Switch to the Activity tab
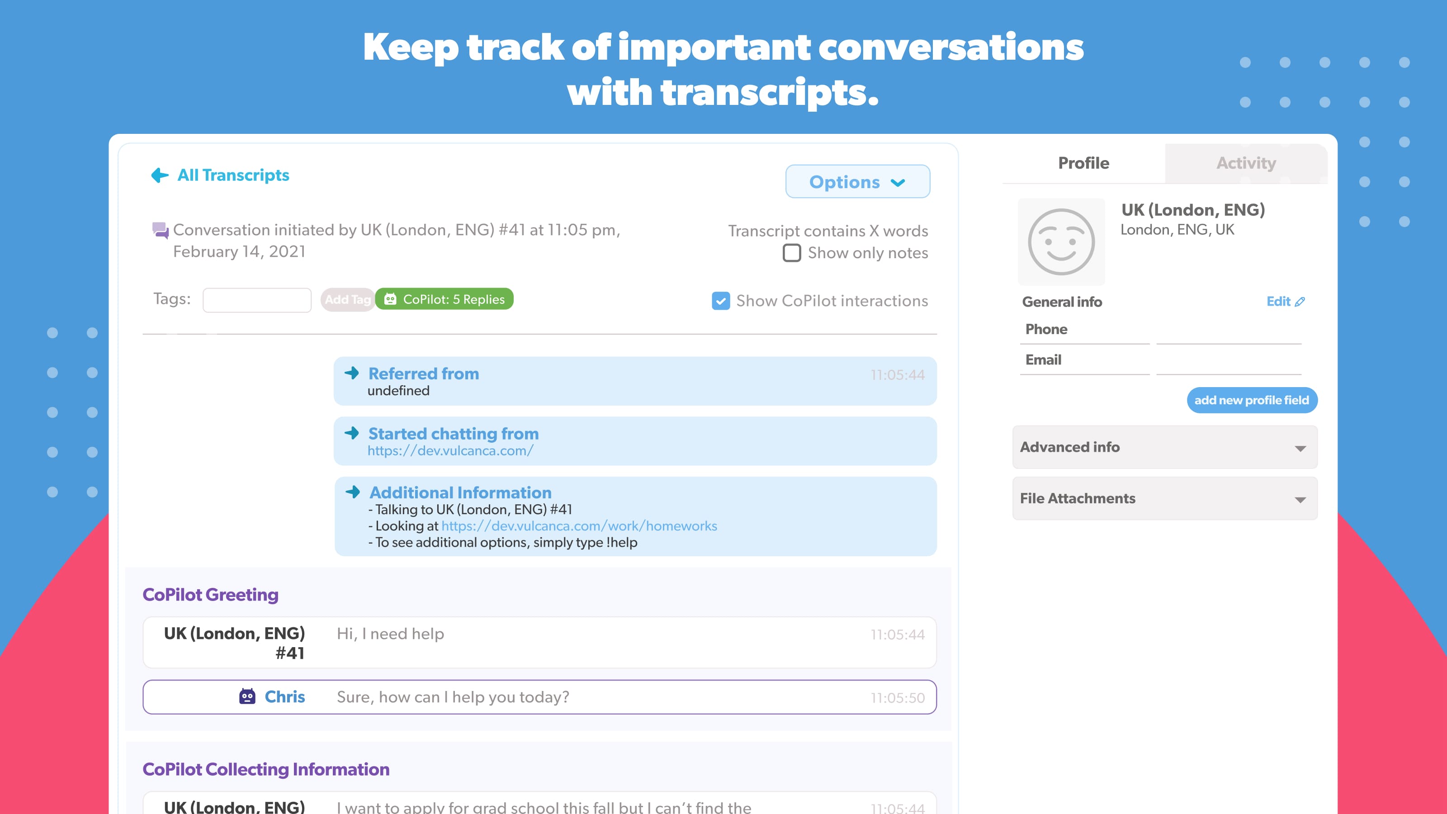The height and width of the screenshot is (814, 1447). 1246,163
